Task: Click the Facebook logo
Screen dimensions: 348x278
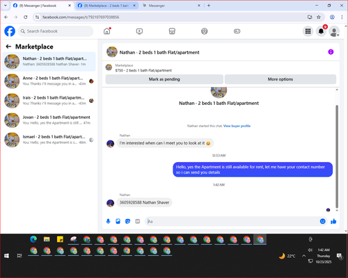Action: (x=10, y=31)
